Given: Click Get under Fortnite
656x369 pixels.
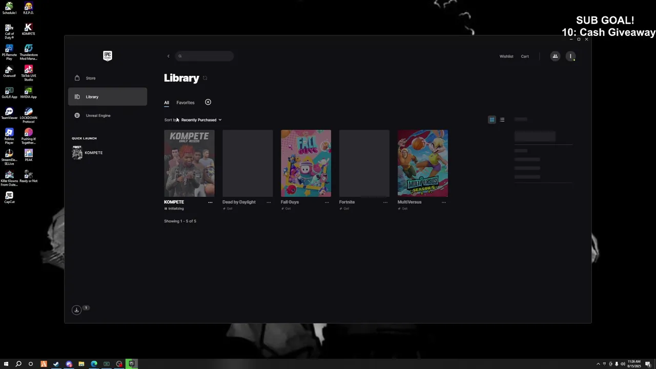Looking at the screenshot, I should pyautogui.click(x=344, y=209).
